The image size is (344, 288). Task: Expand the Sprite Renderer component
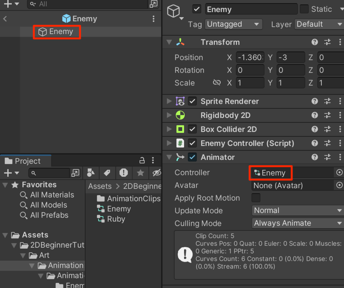click(169, 101)
